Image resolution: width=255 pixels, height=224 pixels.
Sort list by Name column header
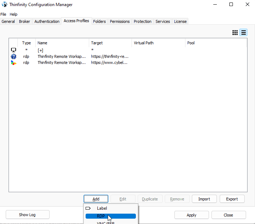click(62, 43)
